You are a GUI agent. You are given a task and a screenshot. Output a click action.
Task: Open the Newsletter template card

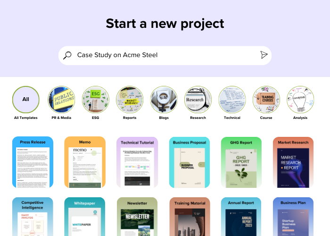click(137, 217)
